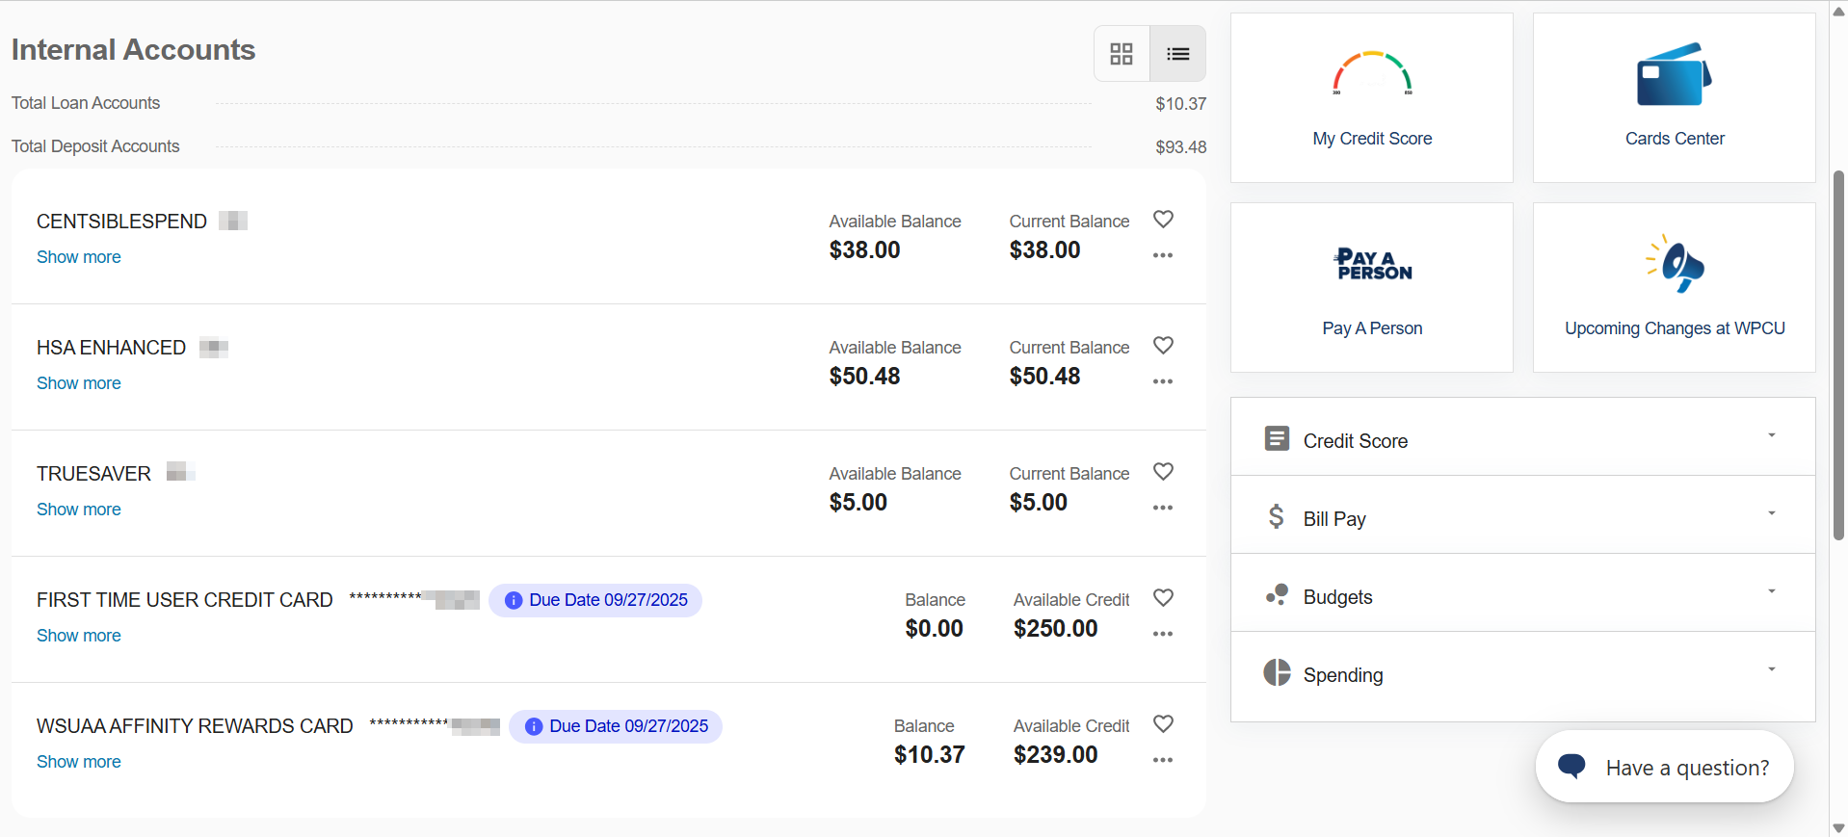Click WSUAA AFFINITY card Due Date 09/27/2025 badge

[616, 726]
